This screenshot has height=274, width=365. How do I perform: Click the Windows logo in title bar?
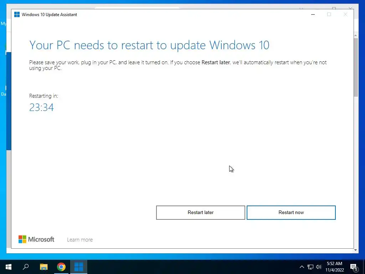(x=17, y=14)
